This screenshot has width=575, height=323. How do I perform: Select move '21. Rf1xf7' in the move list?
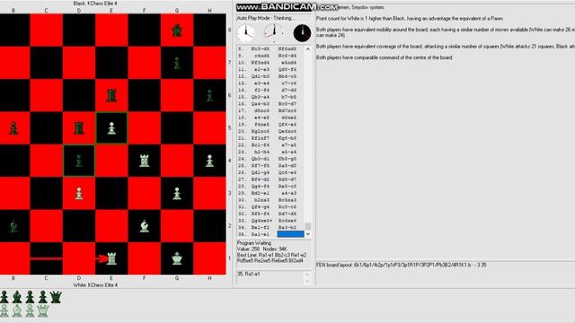click(x=260, y=138)
